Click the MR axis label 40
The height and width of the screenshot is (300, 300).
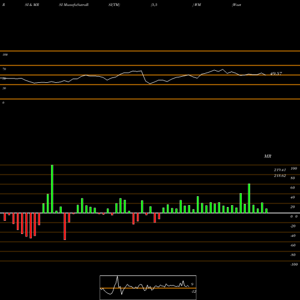pos(293,197)
